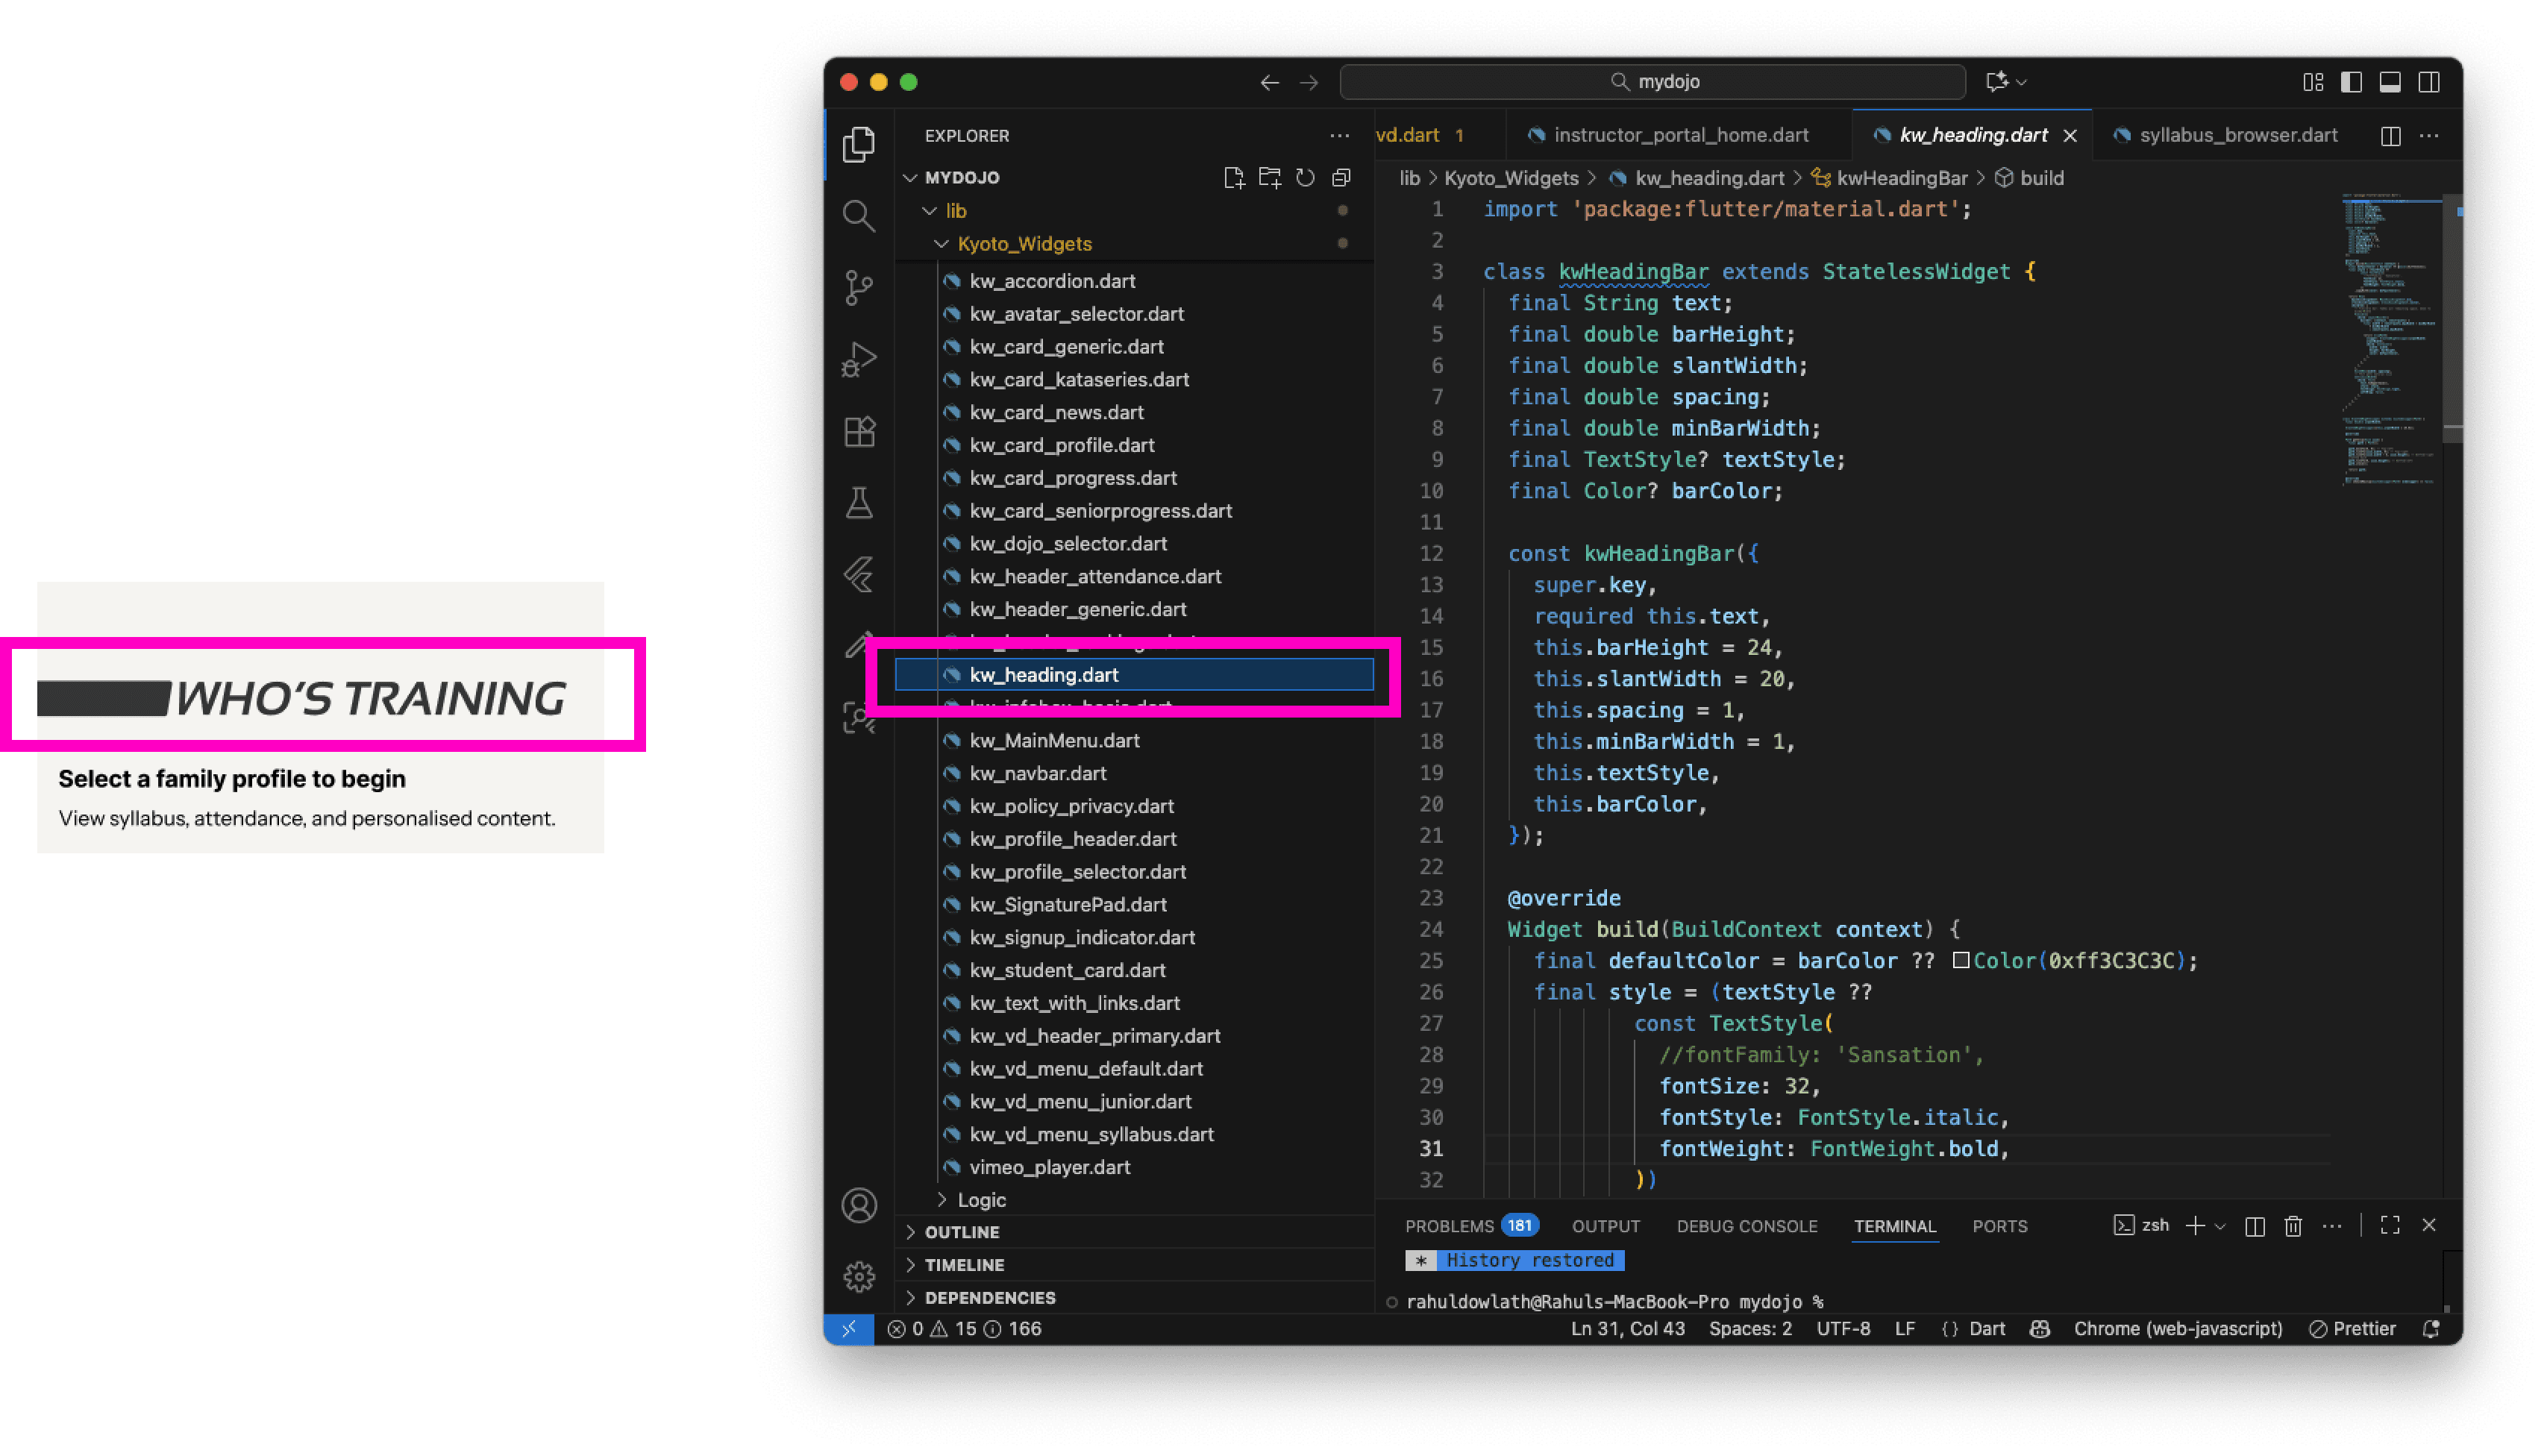Refresh the Explorer file tree
2547x1456 pixels.
[1305, 178]
